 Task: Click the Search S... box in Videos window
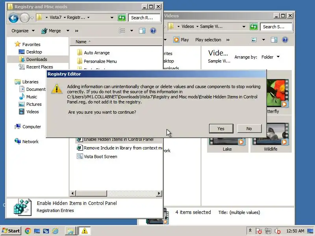(276, 27)
